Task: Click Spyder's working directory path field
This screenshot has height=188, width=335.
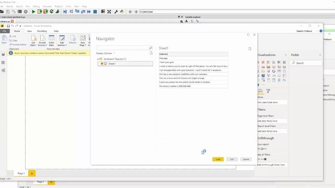Action: (x=237, y=11)
